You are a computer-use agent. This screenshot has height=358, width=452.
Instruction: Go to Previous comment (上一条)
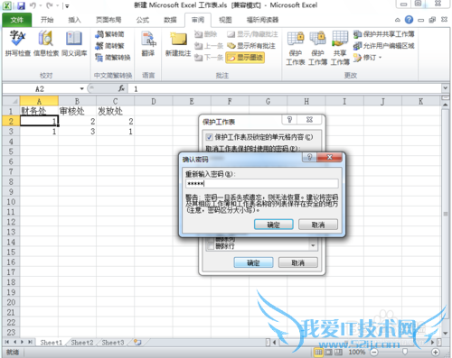tap(209, 46)
